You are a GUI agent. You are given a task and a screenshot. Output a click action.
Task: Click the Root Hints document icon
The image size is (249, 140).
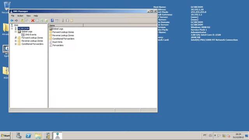tap(51, 42)
